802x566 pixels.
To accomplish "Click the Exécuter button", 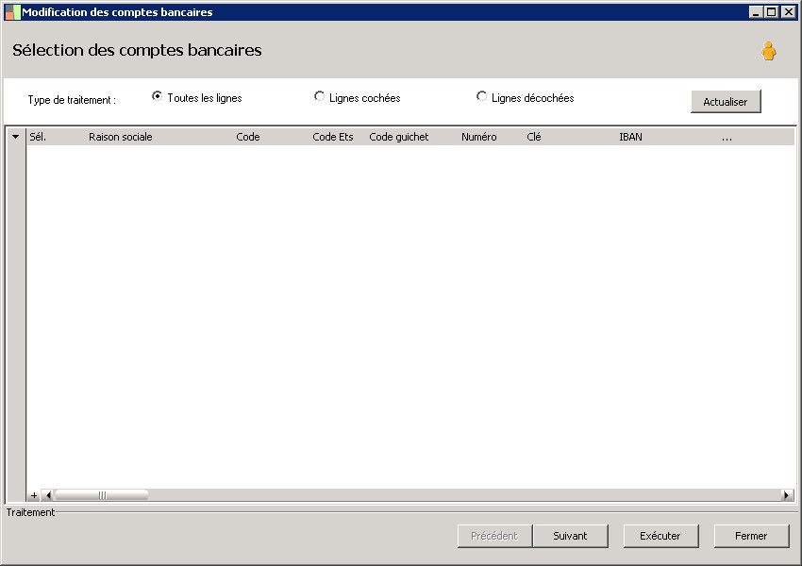I will click(x=660, y=536).
